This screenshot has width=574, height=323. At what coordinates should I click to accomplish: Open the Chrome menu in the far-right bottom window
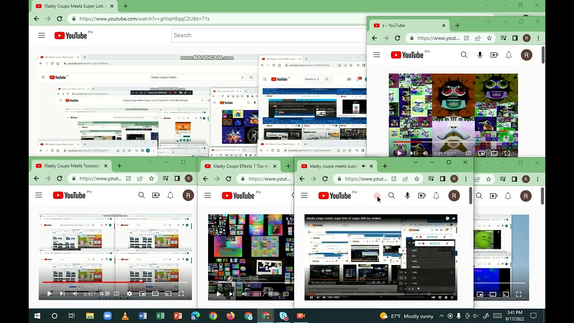538,179
